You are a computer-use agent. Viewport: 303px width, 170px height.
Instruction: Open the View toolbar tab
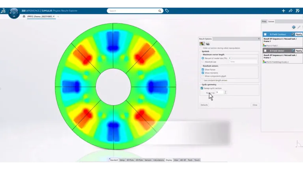(176, 160)
